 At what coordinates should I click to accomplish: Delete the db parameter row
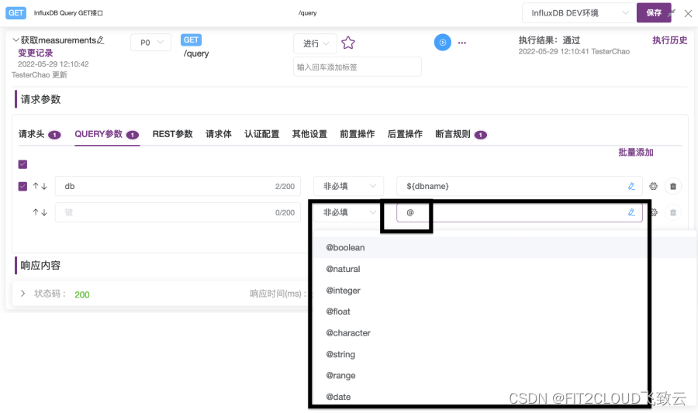[x=673, y=186]
